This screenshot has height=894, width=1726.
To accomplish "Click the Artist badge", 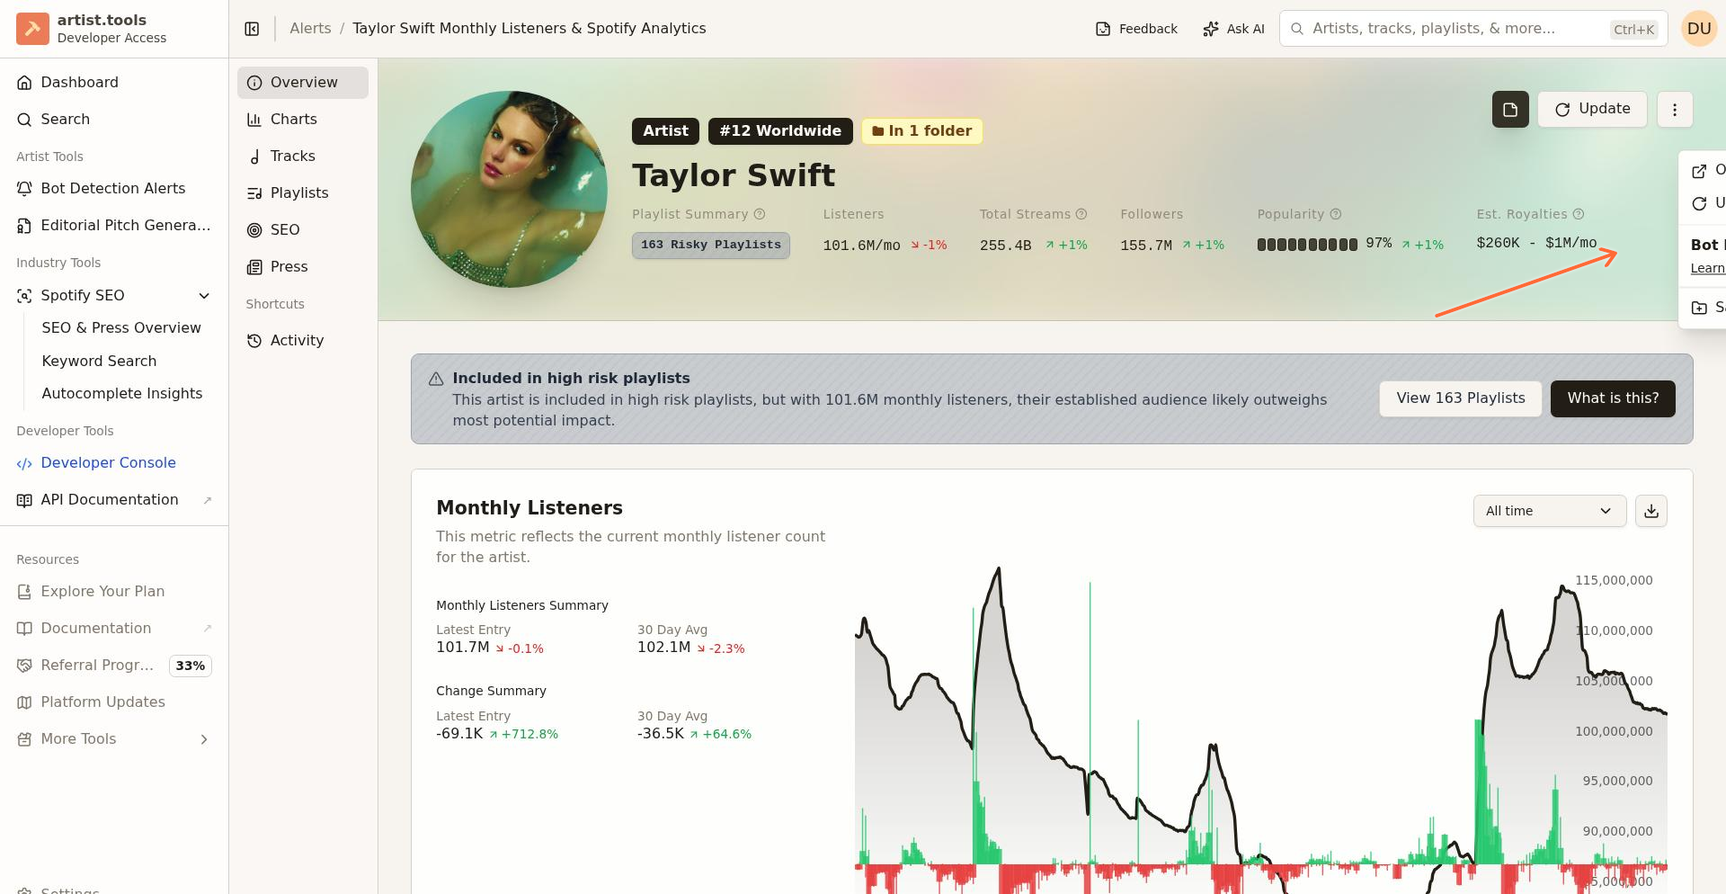I will (x=665, y=131).
